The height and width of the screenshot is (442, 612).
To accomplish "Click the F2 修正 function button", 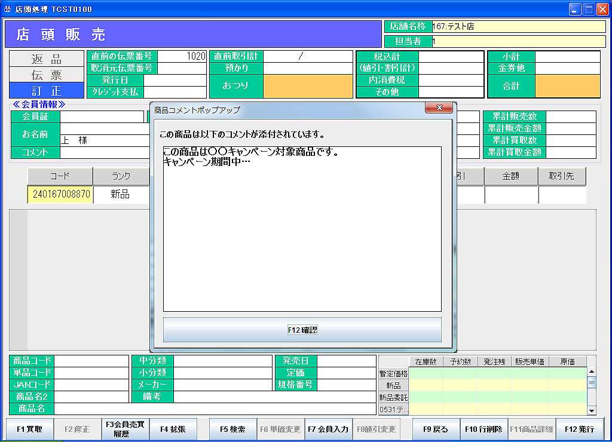I will pos(77,429).
